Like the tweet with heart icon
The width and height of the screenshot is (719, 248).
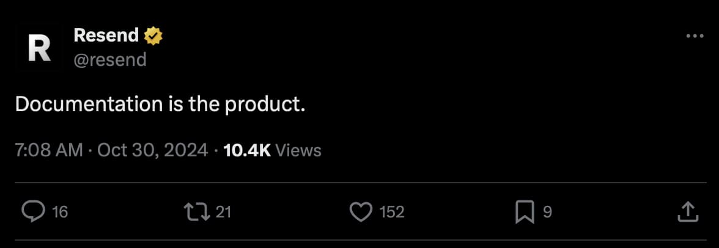[x=361, y=212]
